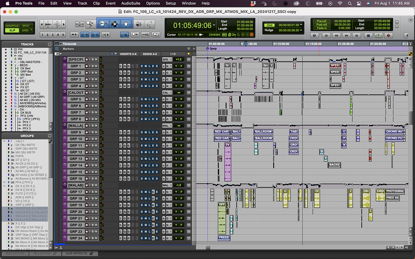Click the Trim tool icon
The height and width of the screenshot is (259, 415).
point(103,24)
